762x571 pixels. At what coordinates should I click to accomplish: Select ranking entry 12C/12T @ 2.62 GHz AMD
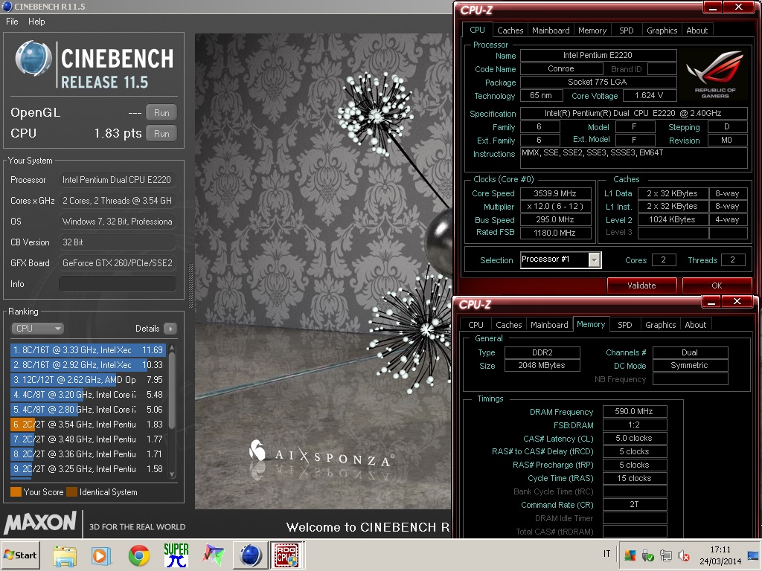[x=88, y=380]
